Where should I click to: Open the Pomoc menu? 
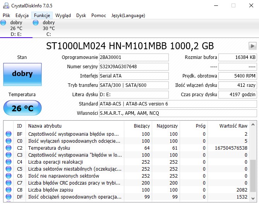point(99,16)
